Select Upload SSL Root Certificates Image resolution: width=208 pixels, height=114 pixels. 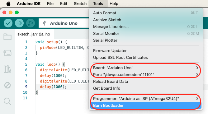146,57
